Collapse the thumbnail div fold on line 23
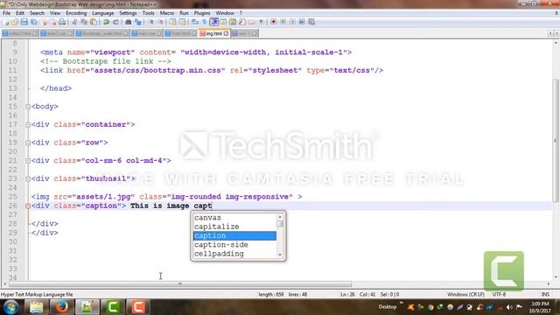This screenshot has height=315, width=560. [28, 178]
